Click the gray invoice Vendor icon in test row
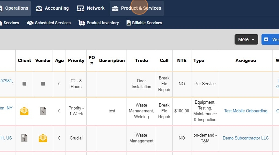The height and width of the screenshot is (155, 279). tap(43, 111)
